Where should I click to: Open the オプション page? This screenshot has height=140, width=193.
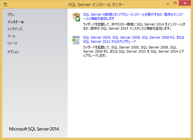13,52
